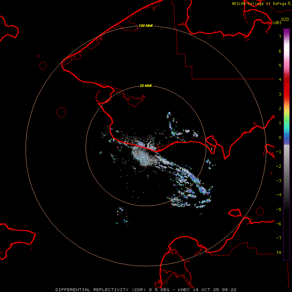The image size is (292, 292).
Task: Click the "-6" value on color scale
Action: [279, 224]
